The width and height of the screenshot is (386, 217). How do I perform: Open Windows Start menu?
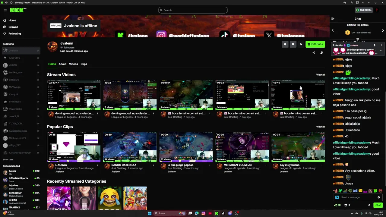click(150, 213)
